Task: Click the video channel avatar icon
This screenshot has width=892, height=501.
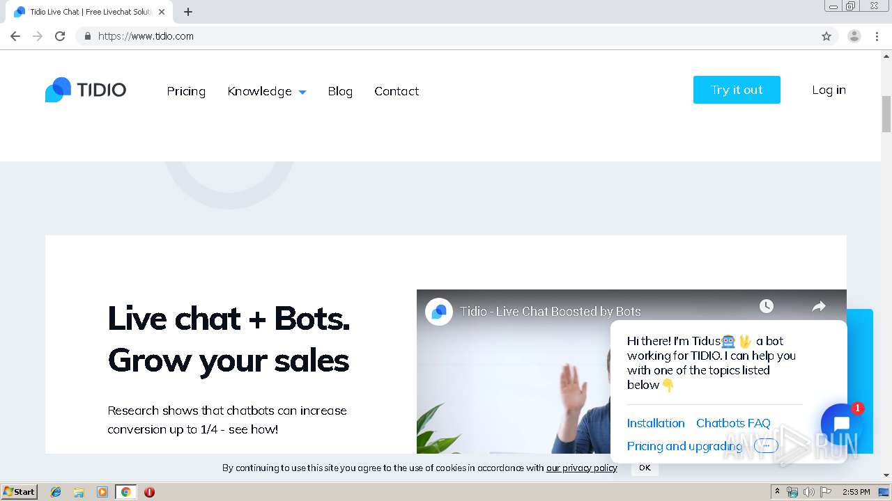Action: [x=439, y=312]
